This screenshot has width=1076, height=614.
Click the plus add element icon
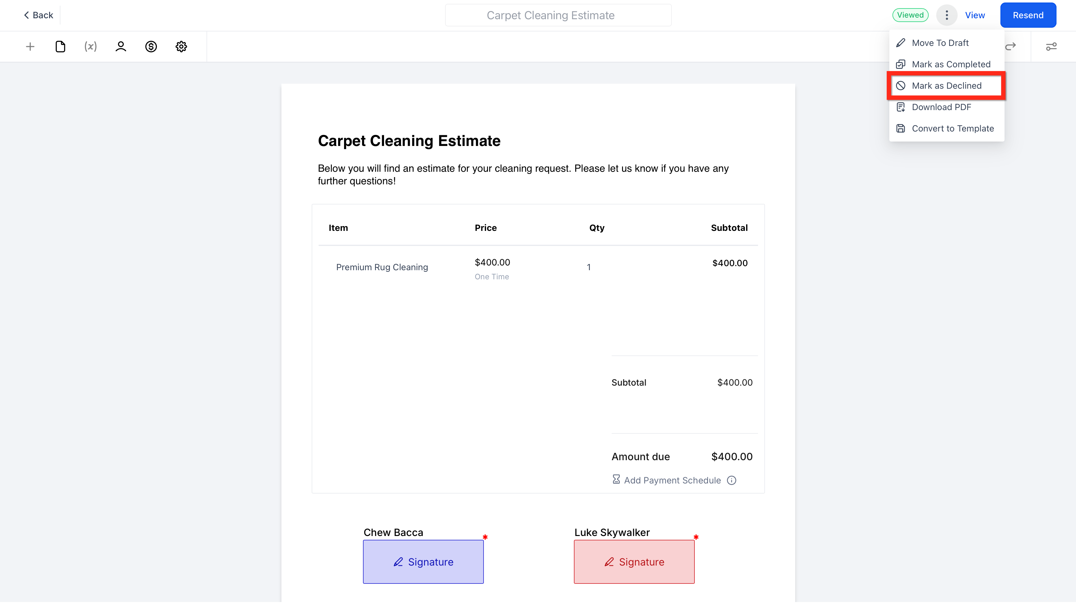coord(30,46)
